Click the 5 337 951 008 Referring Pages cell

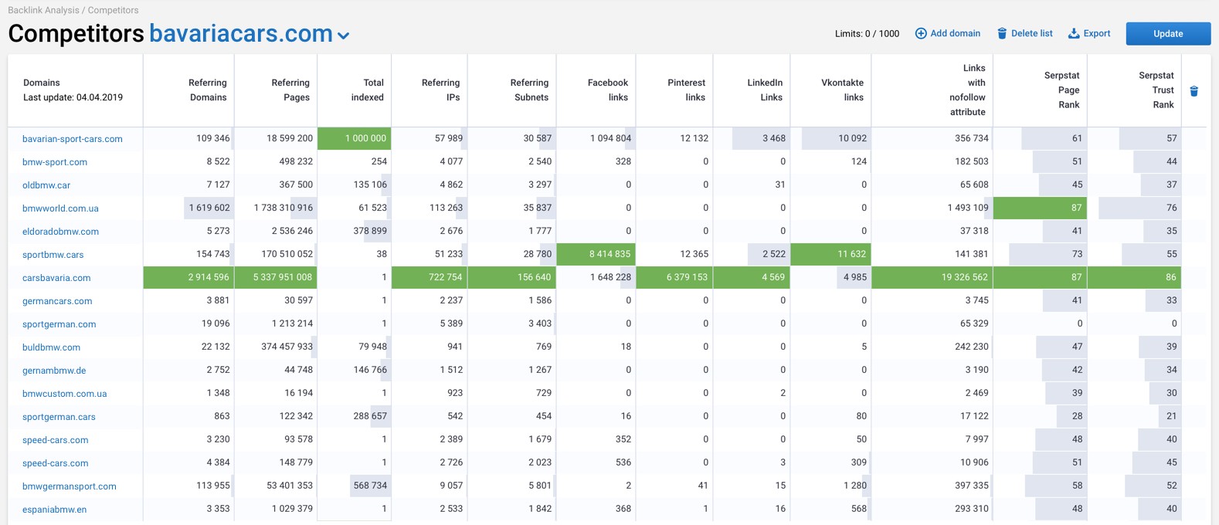click(x=276, y=277)
